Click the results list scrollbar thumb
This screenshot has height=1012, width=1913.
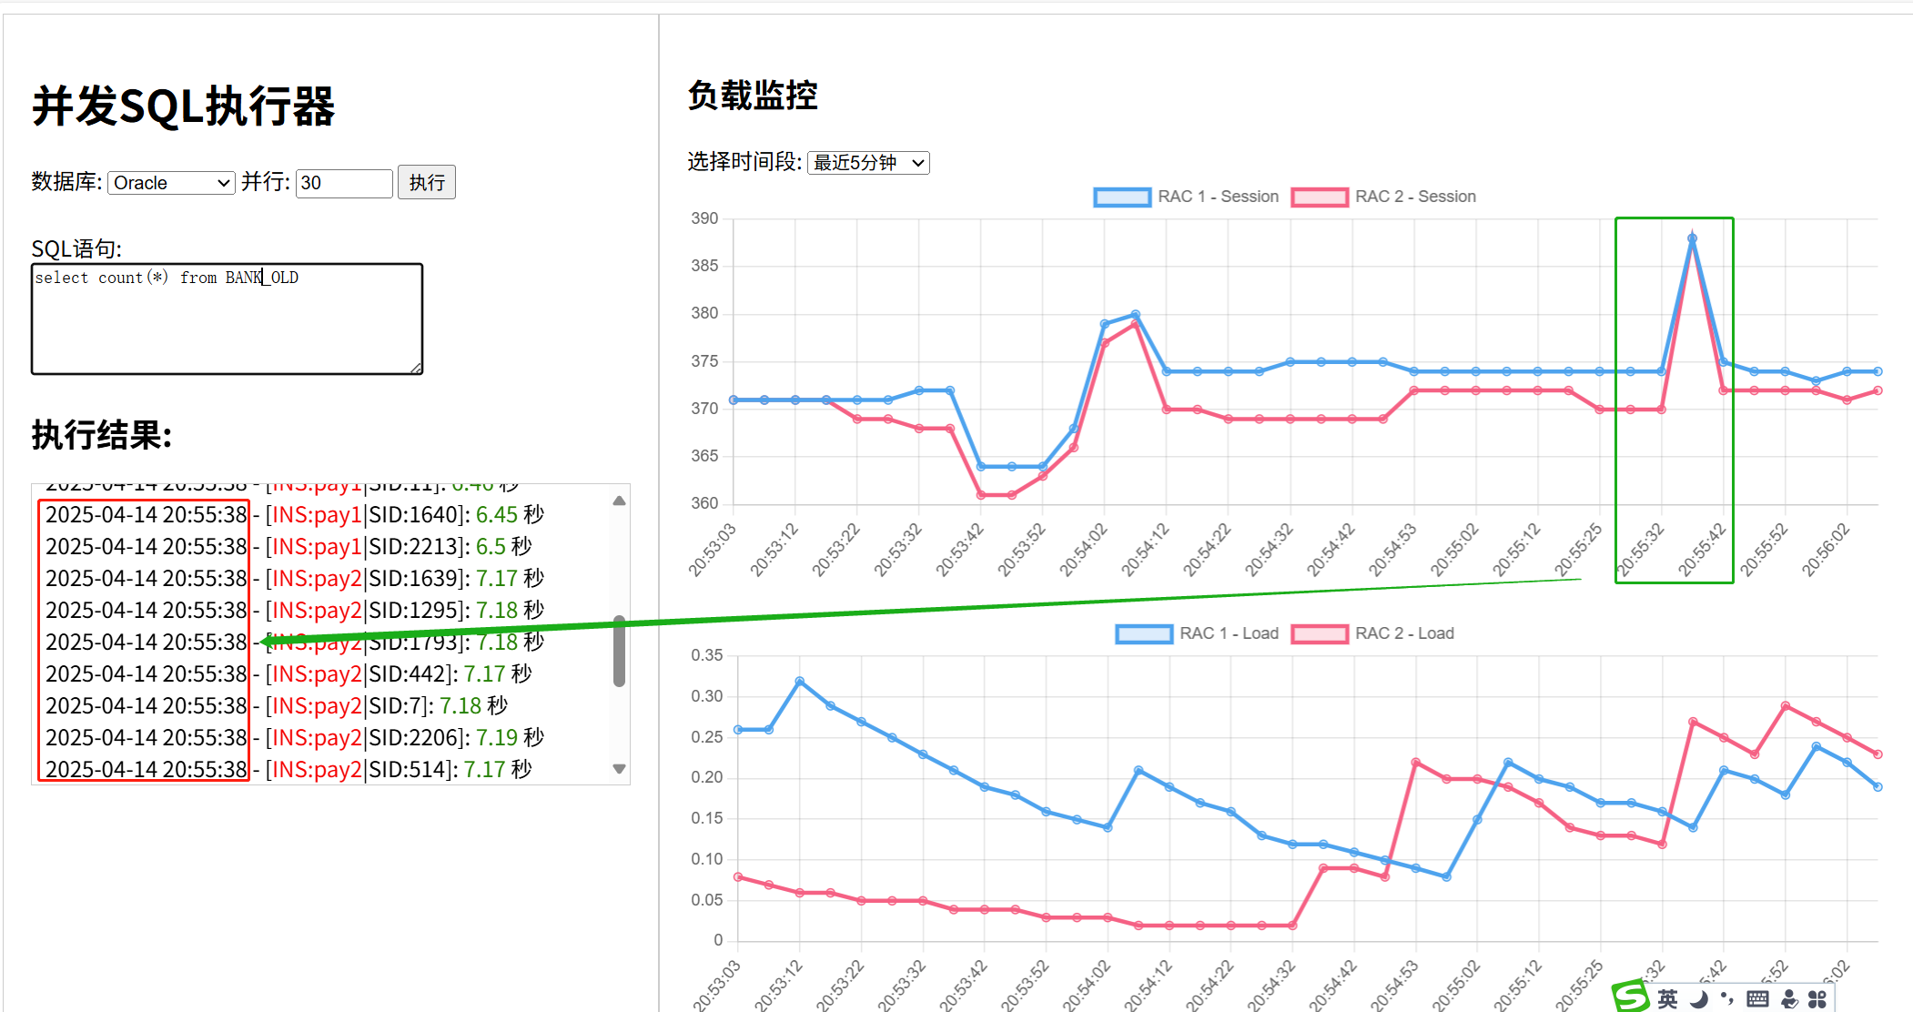[x=619, y=651]
